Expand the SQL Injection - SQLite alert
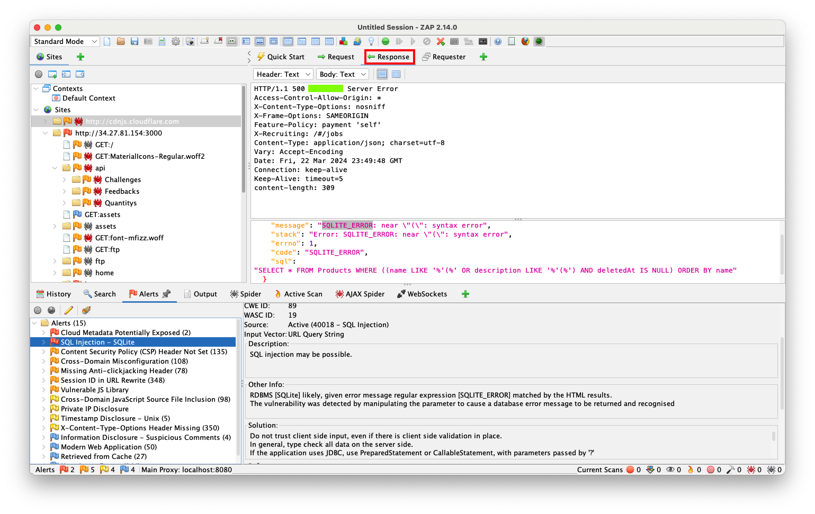Image resolution: width=815 pixels, height=514 pixels. pos(43,342)
